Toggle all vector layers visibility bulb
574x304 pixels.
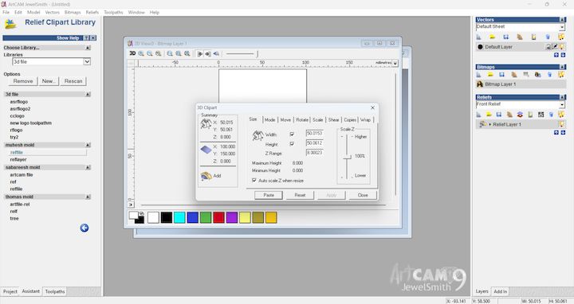coord(560,37)
